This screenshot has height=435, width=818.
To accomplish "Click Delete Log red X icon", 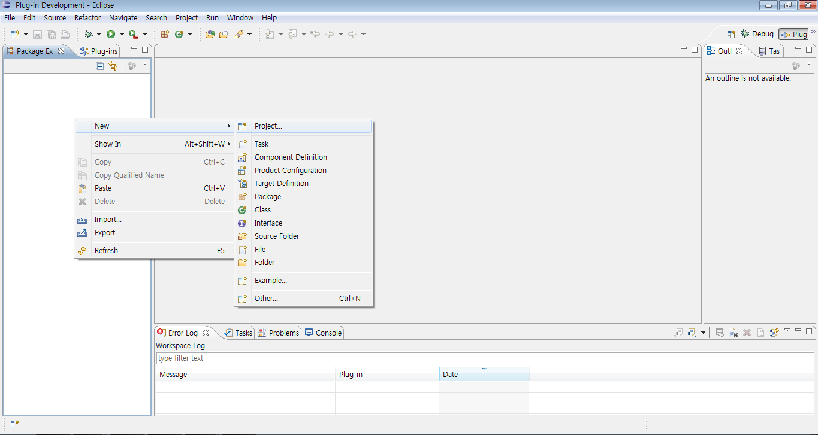I will (x=747, y=333).
